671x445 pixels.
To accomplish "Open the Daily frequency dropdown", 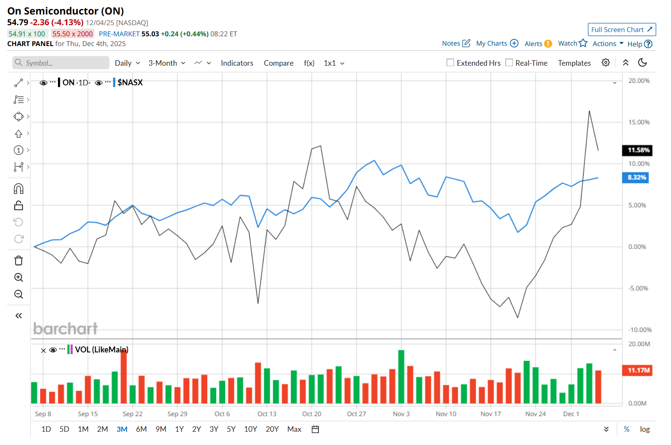I will [x=127, y=63].
